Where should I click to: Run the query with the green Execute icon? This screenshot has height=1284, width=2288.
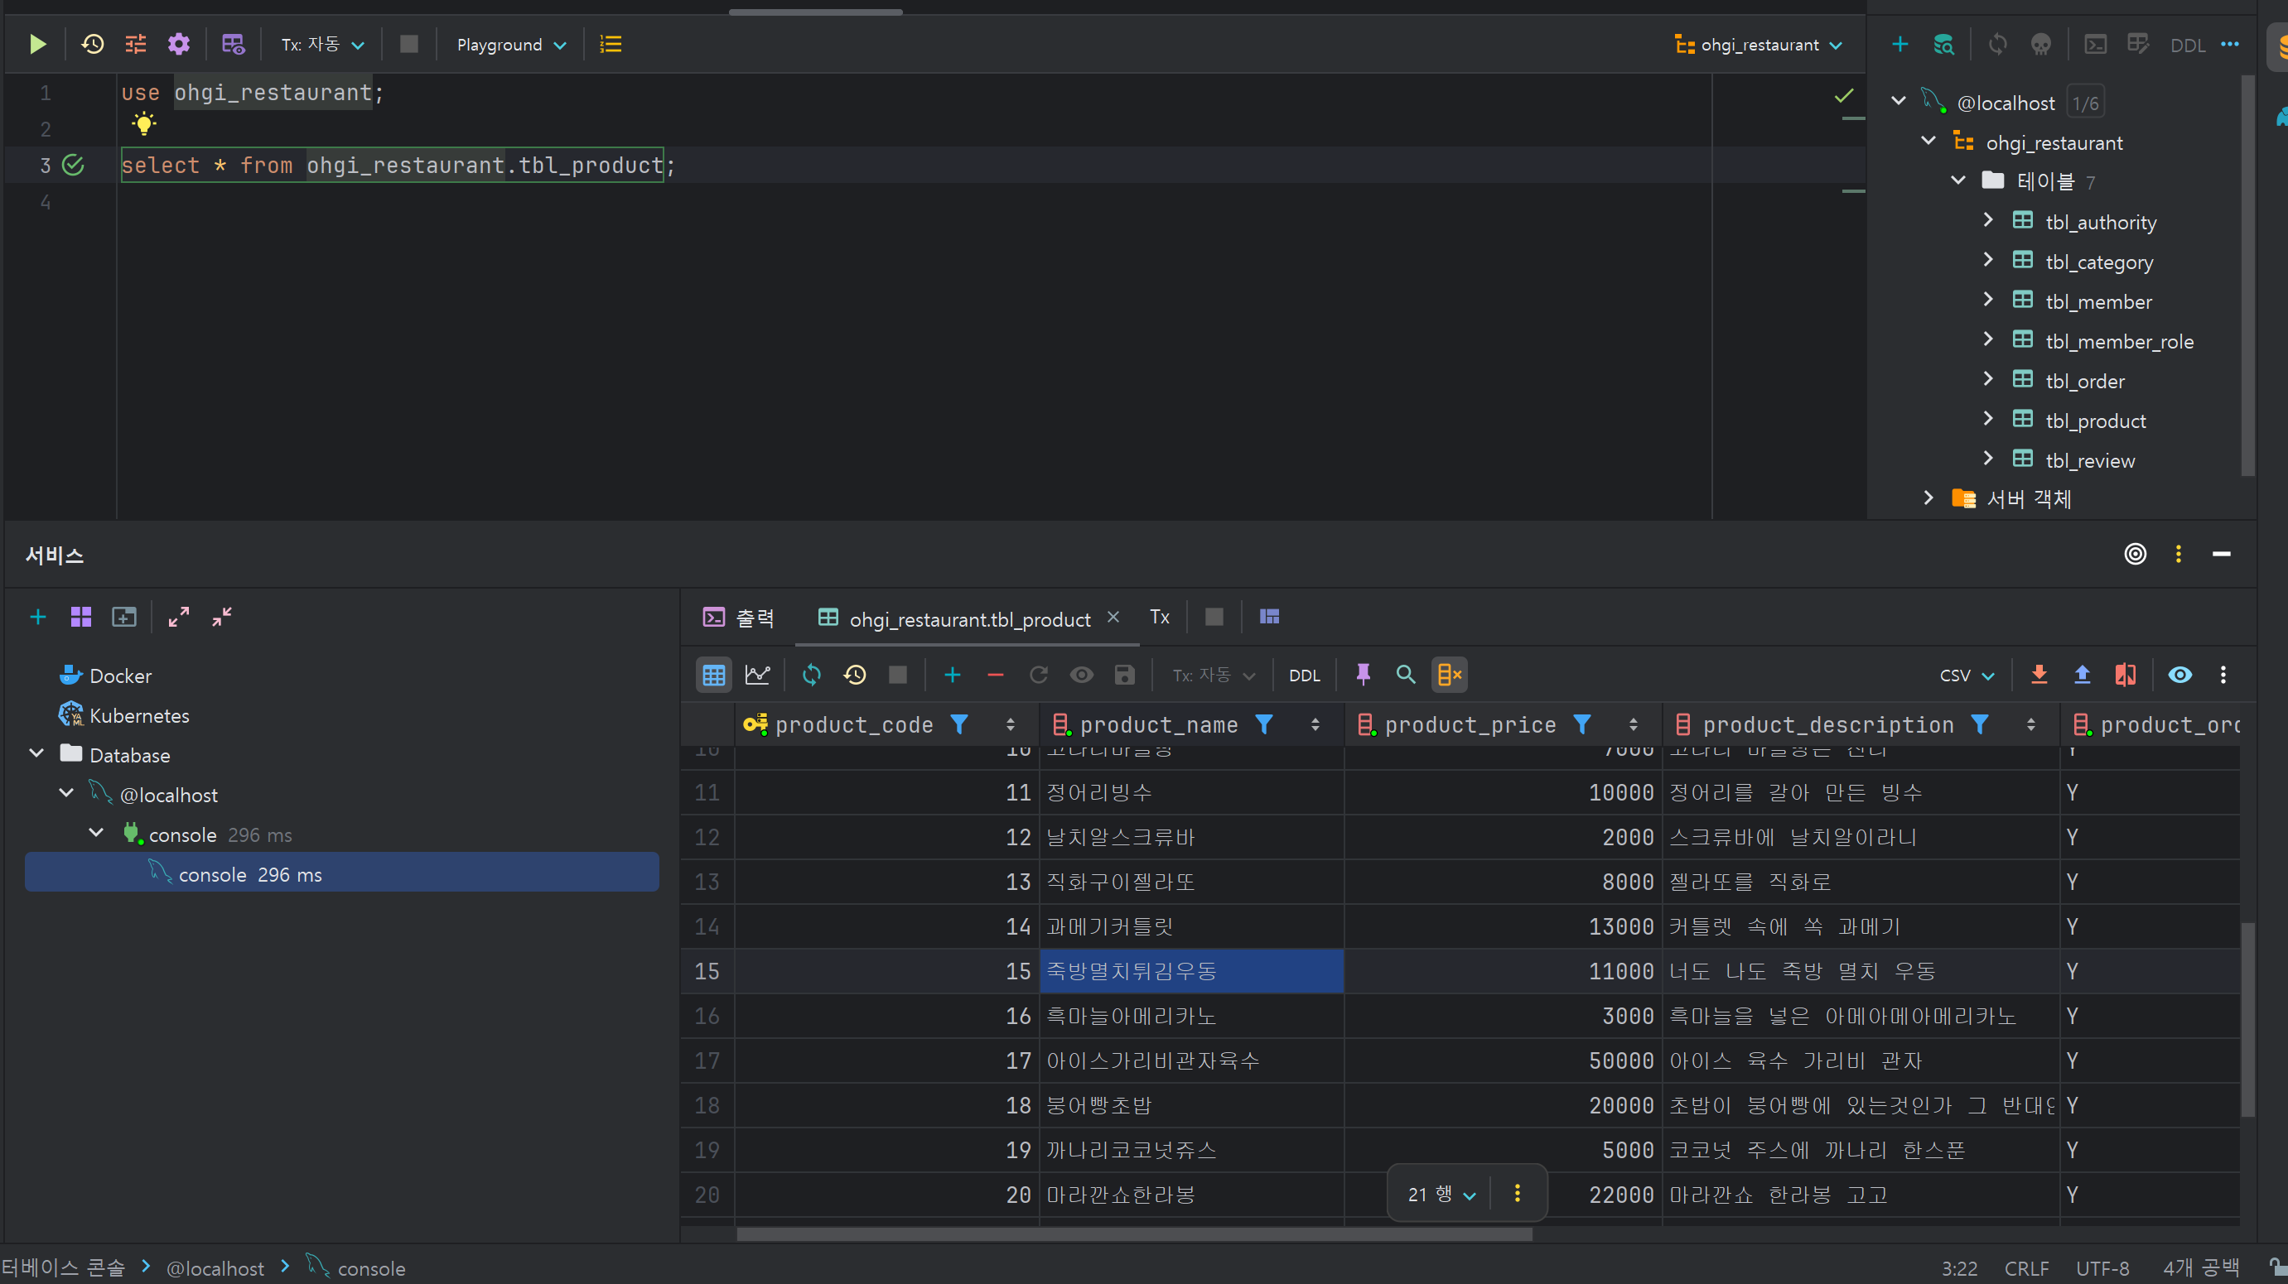(x=37, y=45)
